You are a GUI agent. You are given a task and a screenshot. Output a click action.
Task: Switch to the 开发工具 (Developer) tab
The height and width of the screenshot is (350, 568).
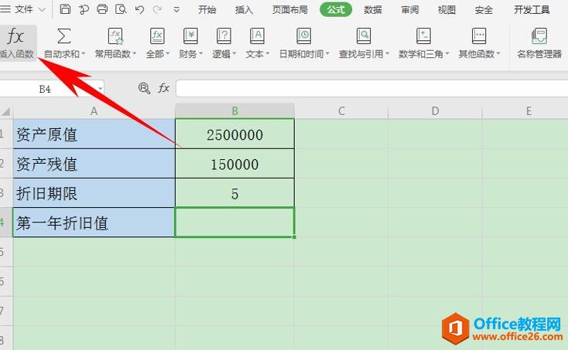532,10
